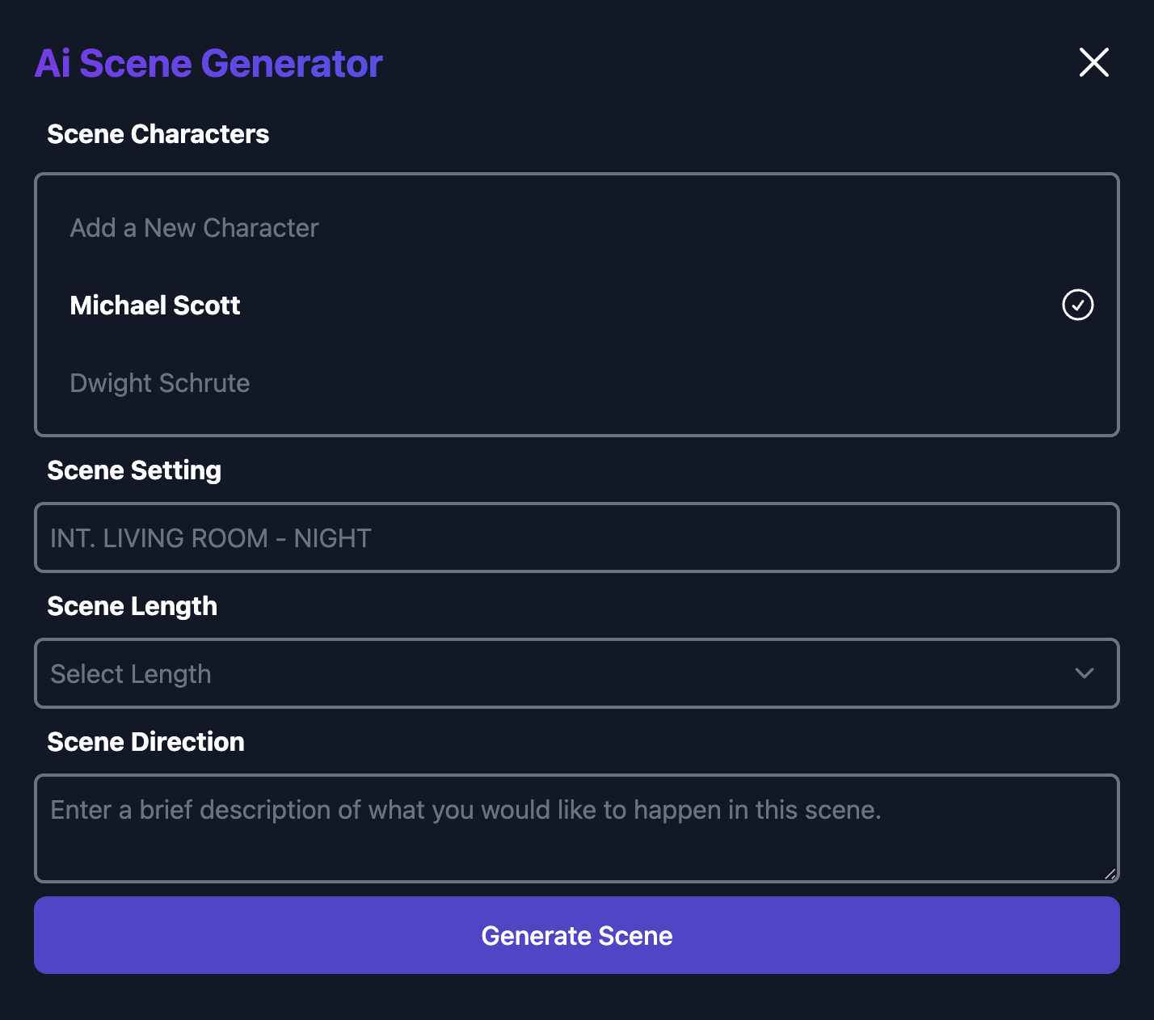The height and width of the screenshot is (1020, 1154).
Task: Click the resize grip on Scene Direction box
Action: [1110, 874]
